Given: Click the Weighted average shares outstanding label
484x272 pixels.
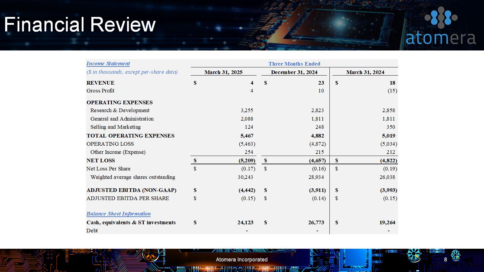Looking at the screenshot, I should (133, 177).
